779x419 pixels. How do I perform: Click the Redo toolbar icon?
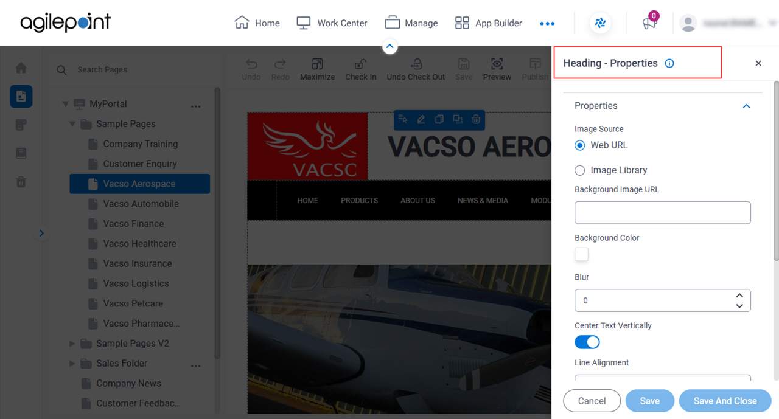[x=281, y=64]
